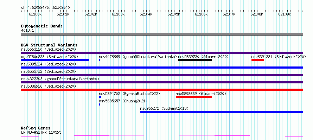Click the 62104k ruler tick label
Image resolution: width=313 pixels, height=140 pixels.
coord(146,14)
